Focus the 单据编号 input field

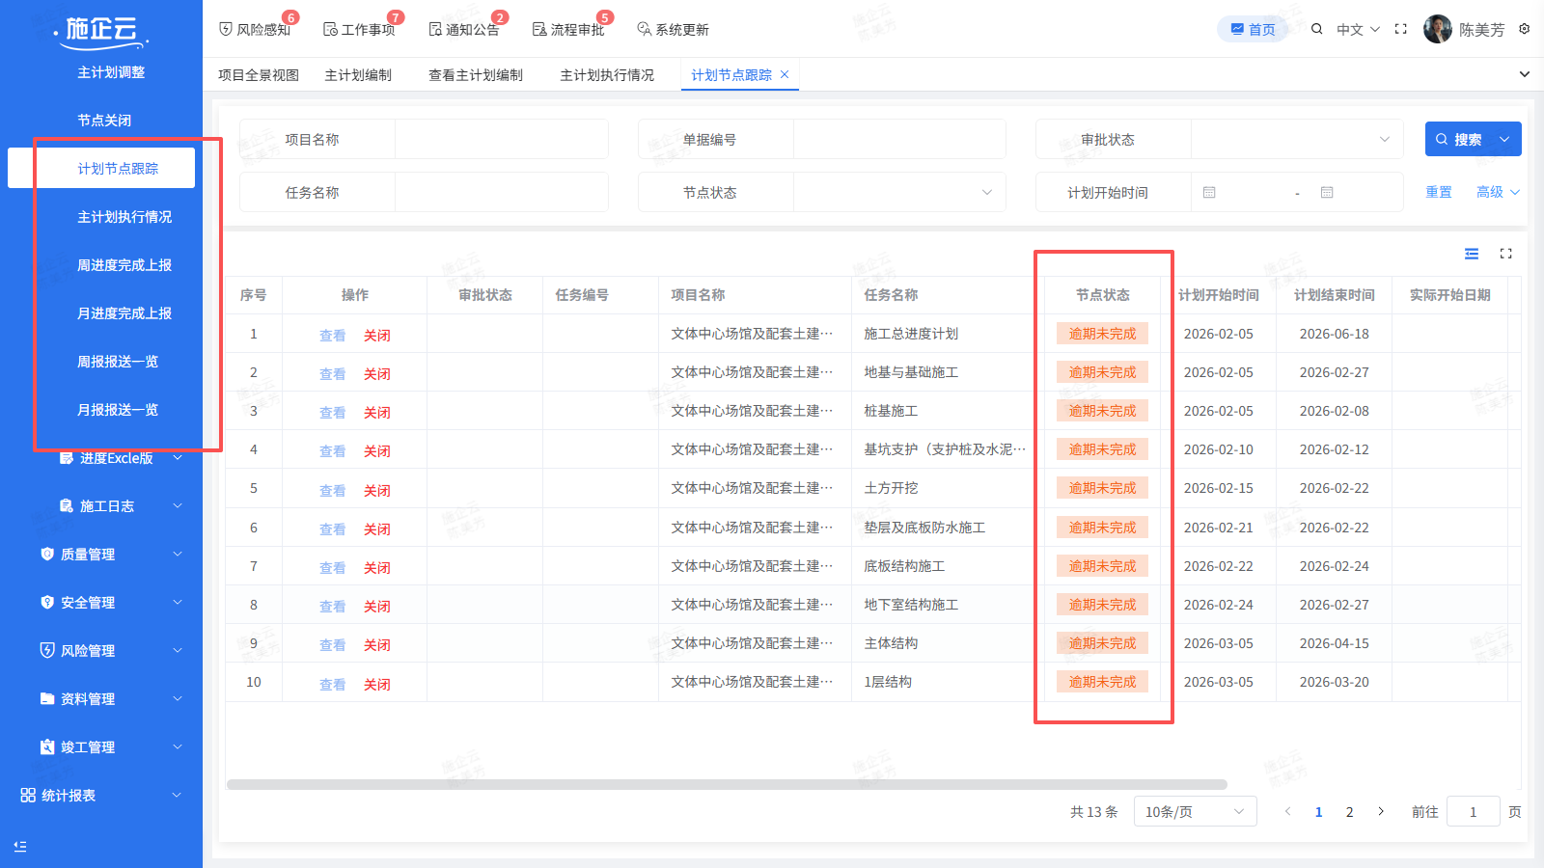tap(899, 139)
